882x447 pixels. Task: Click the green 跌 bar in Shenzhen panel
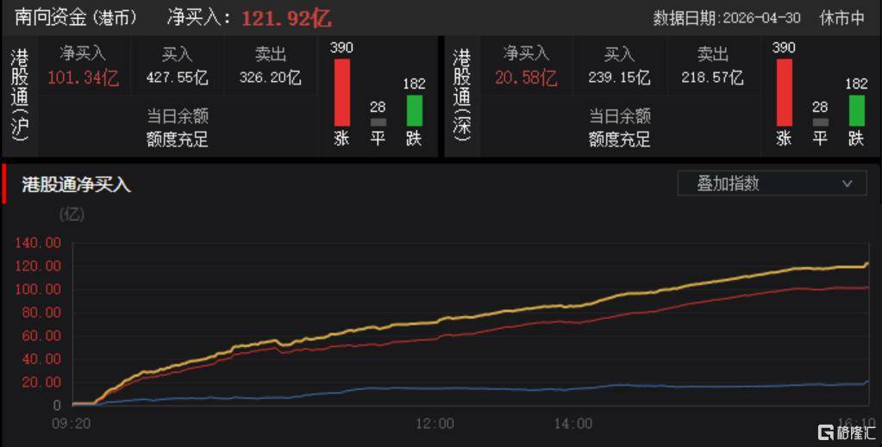coord(857,111)
